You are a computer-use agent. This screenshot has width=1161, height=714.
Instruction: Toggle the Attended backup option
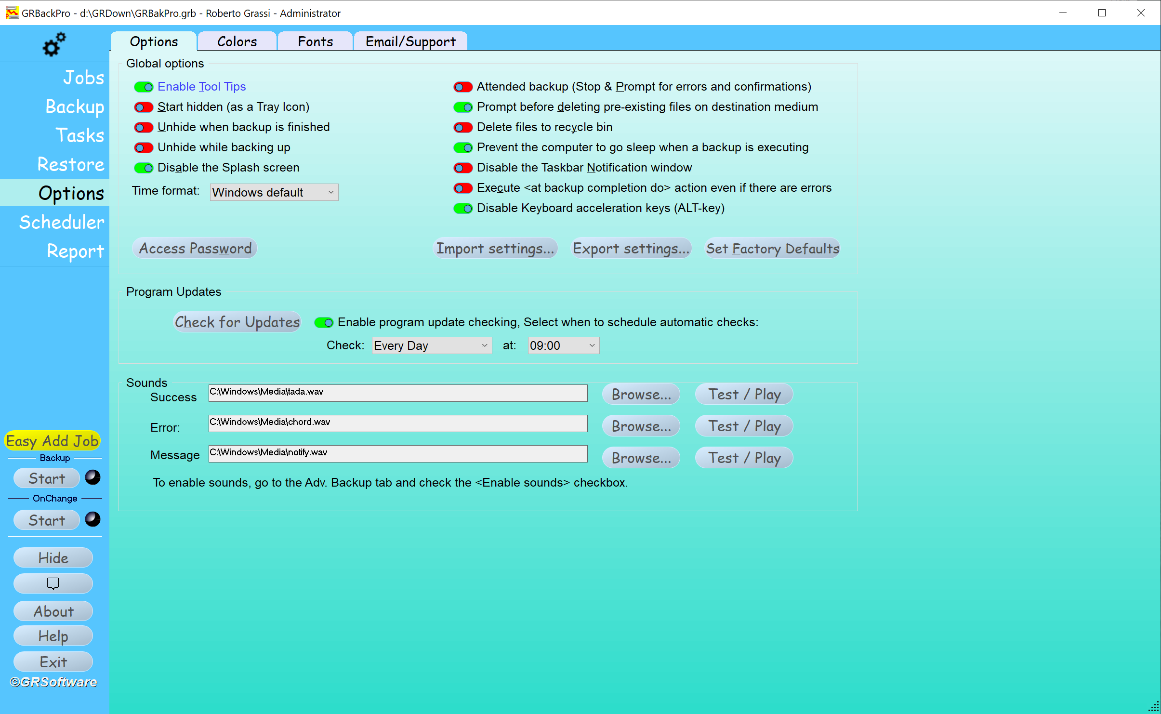pyautogui.click(x=462, y=85)
